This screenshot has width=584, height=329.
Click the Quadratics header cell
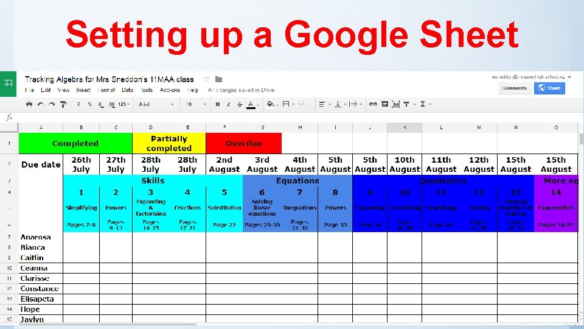point(443,180)
